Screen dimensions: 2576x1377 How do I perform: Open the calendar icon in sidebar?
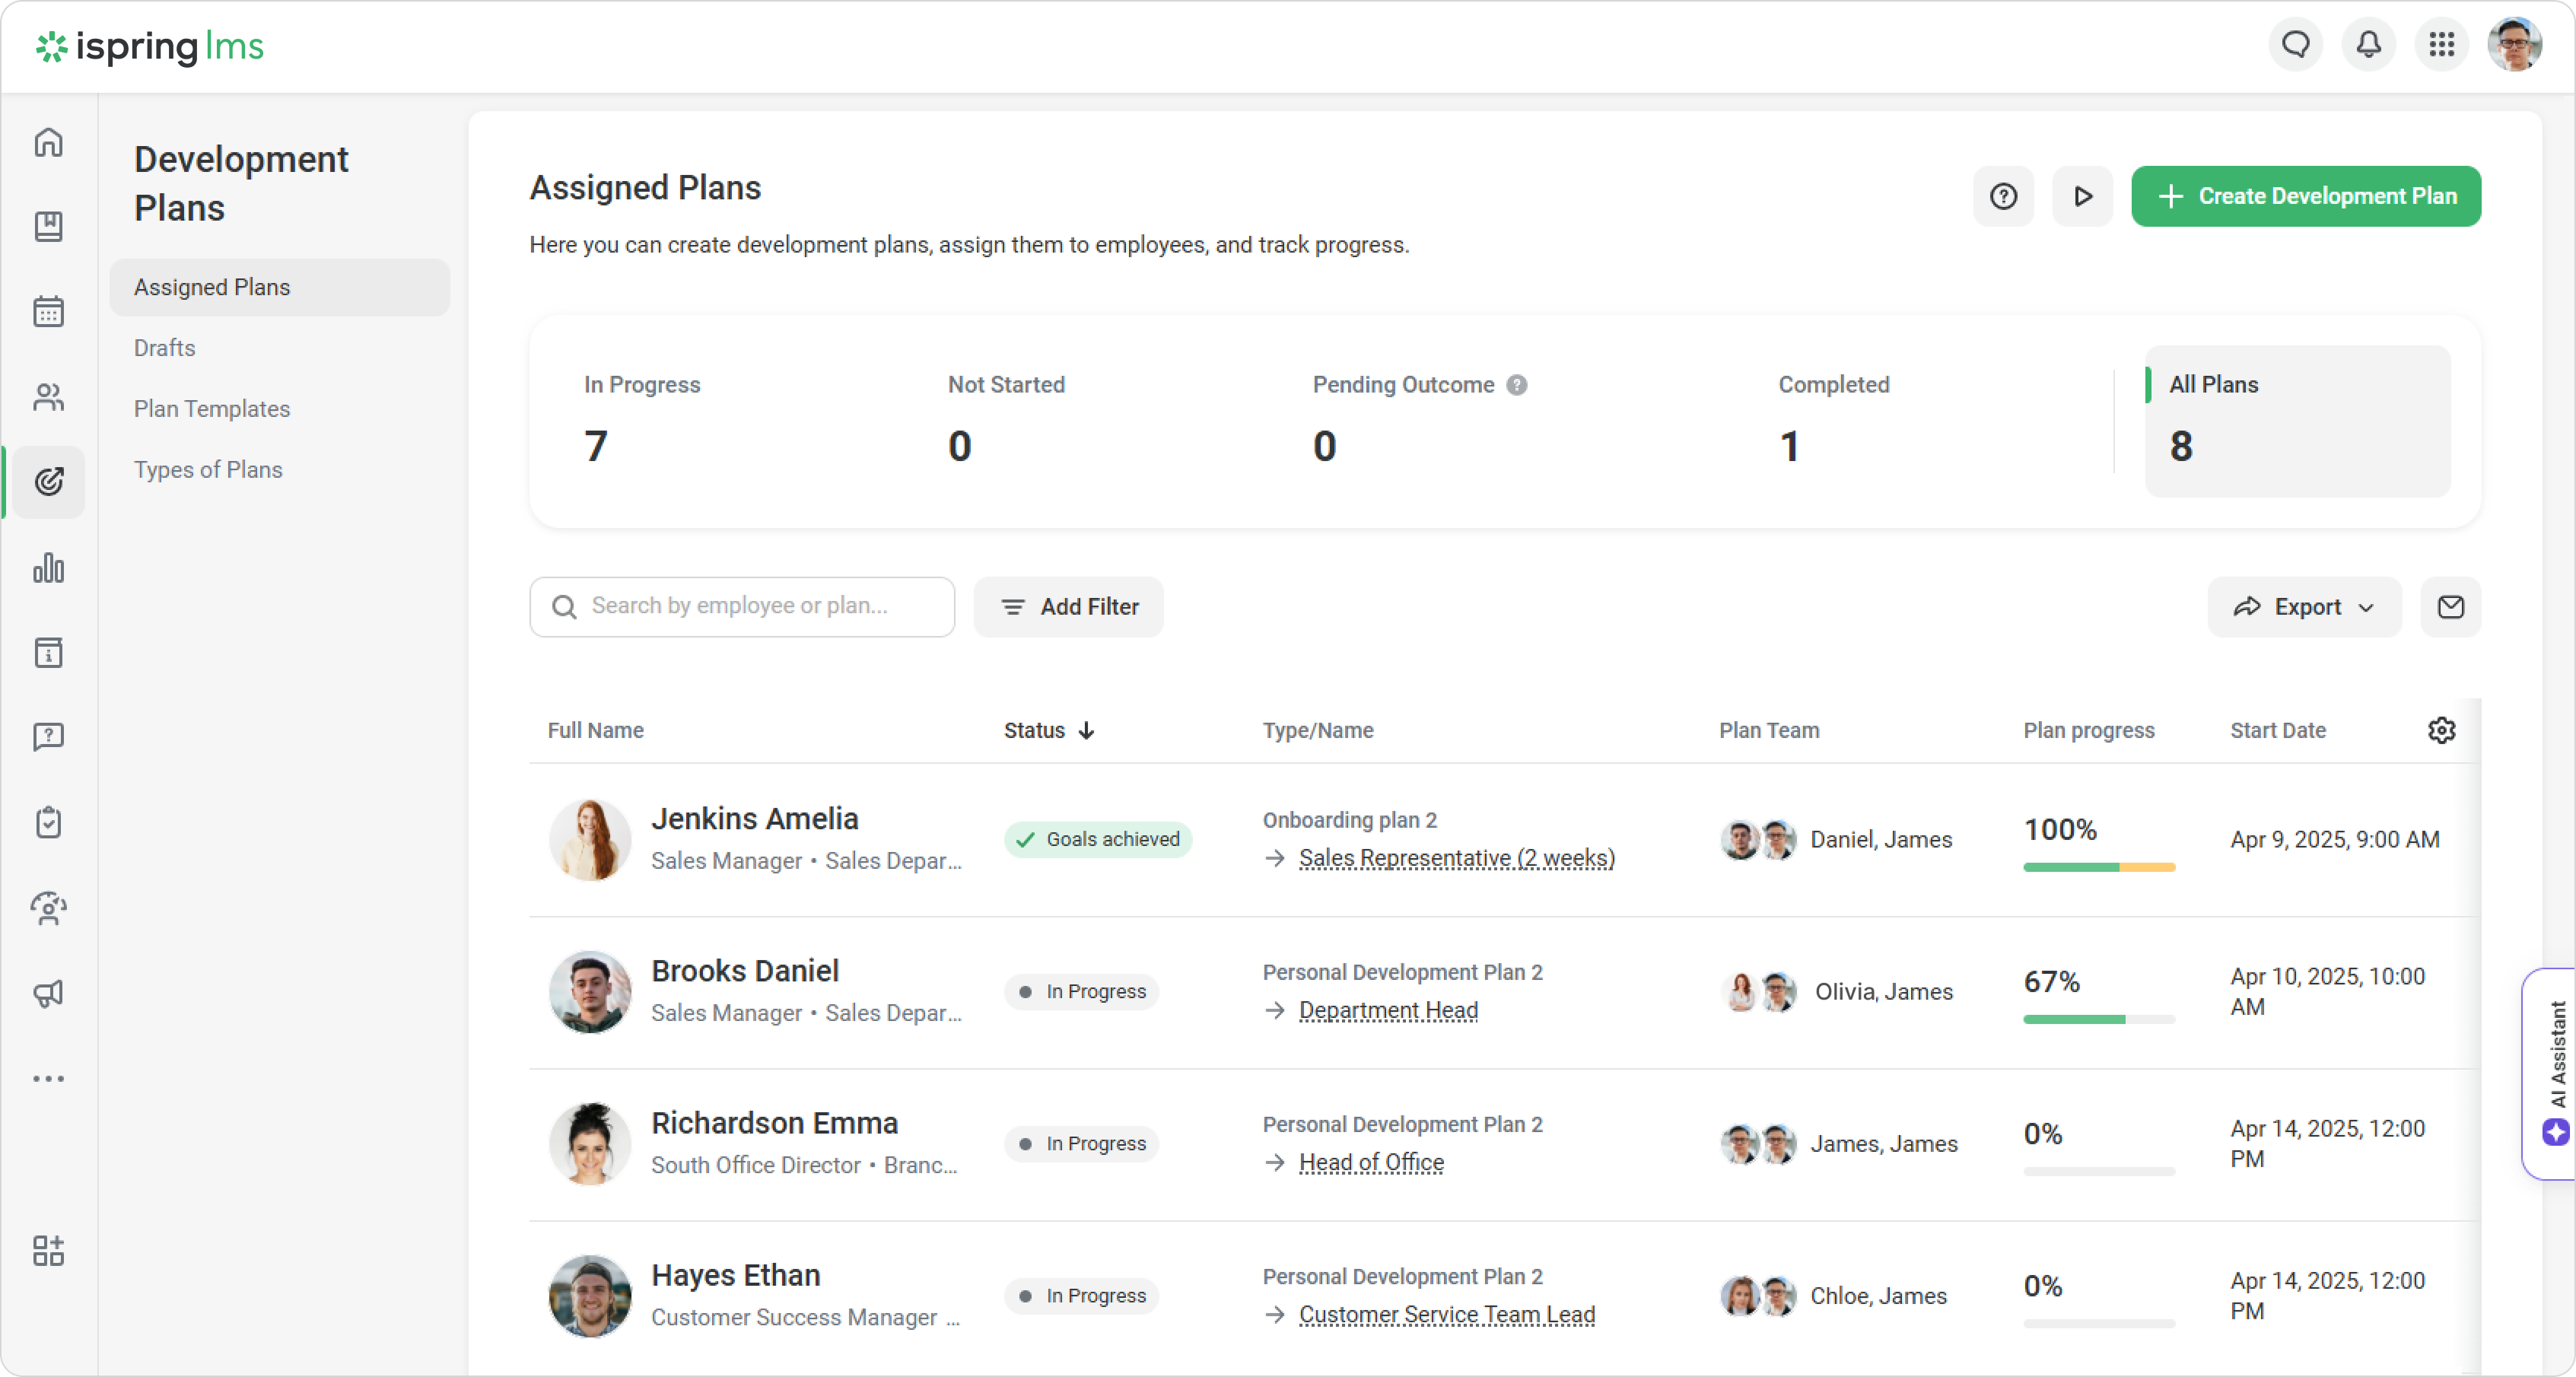tap(48, 311)
